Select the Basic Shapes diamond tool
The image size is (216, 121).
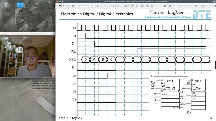click(196, 6)
